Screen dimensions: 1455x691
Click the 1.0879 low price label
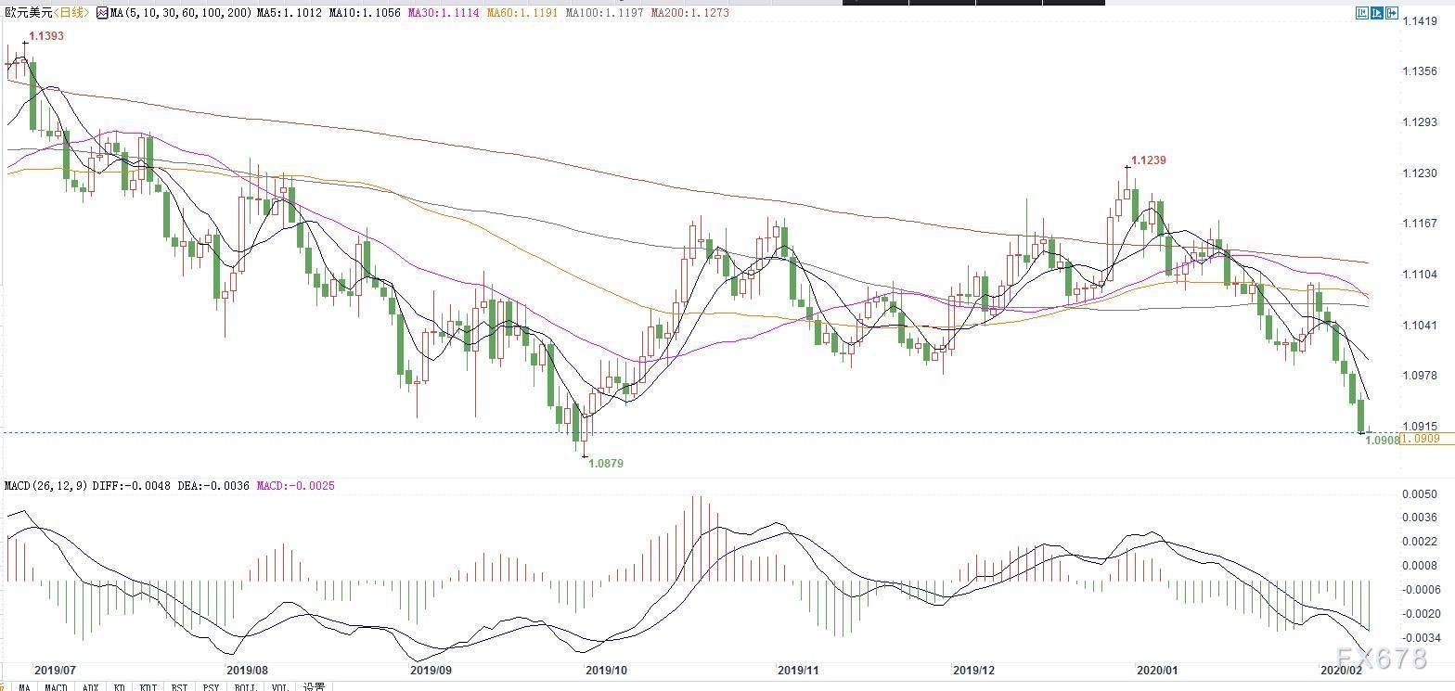[606, 463]
